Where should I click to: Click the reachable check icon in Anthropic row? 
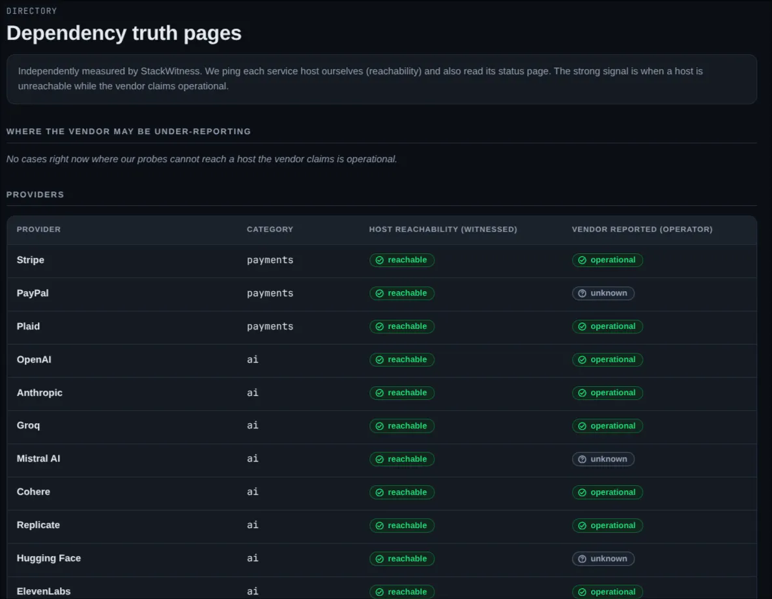380,393
